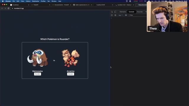
Task: Click the 'Which Pokémon is Rounder?' heading
Action: pyautogui.click(x=55, y=39)
